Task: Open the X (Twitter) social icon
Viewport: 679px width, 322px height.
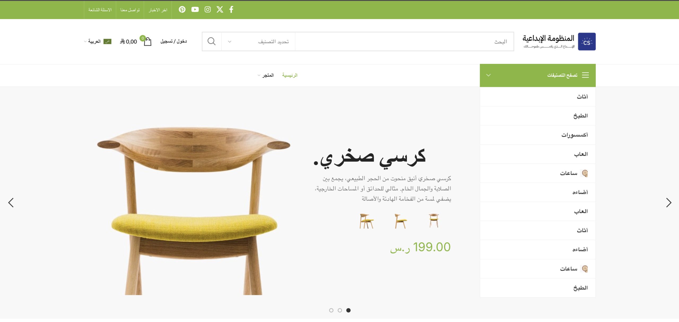Action: click(220, 10)
